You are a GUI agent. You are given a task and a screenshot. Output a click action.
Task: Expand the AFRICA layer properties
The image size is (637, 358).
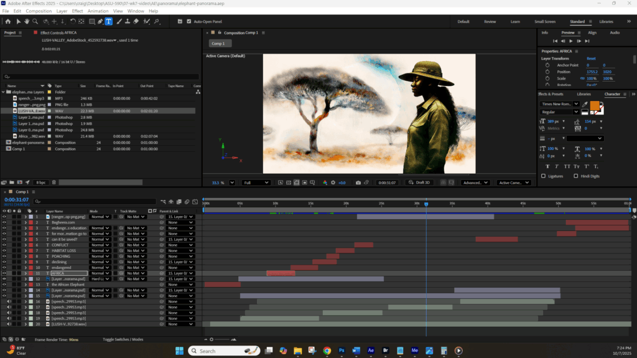click(x=26, y=273)
